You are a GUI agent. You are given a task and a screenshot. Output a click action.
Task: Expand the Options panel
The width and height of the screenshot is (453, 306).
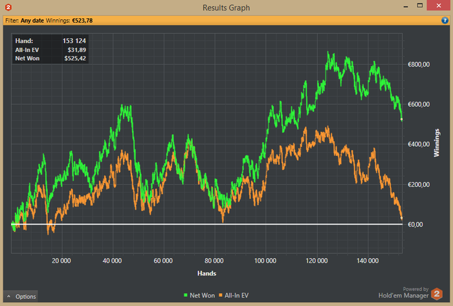click(21, 296)
